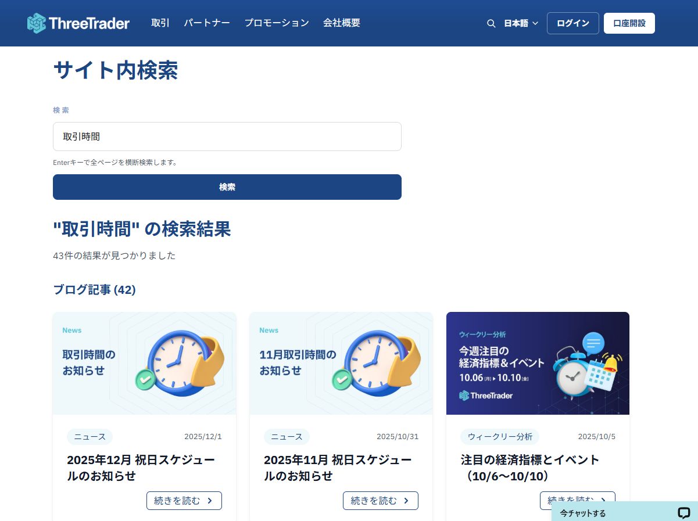This screenshot has height=521, width=698.
Task: Open the chat bubble icon
Action: coord(683,513)
